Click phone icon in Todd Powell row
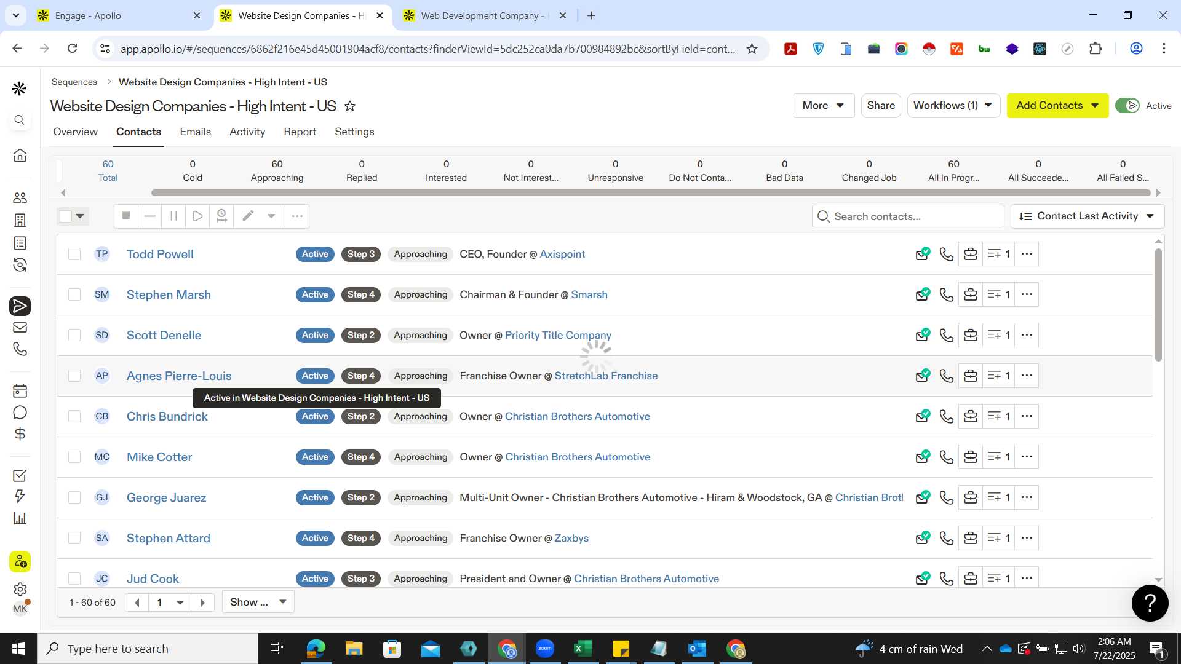1181x664 pixels. click(x=947, y=254)
